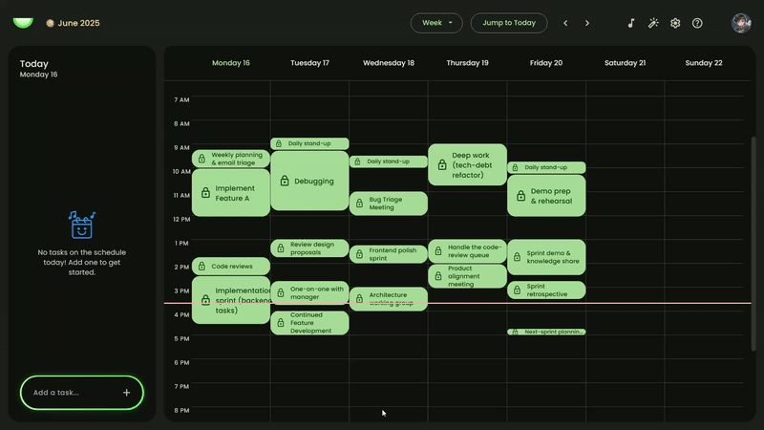The image size is (764, 430).
Task: Open the music note player icon
Action: pyautogui.click(x=630, y=23)
